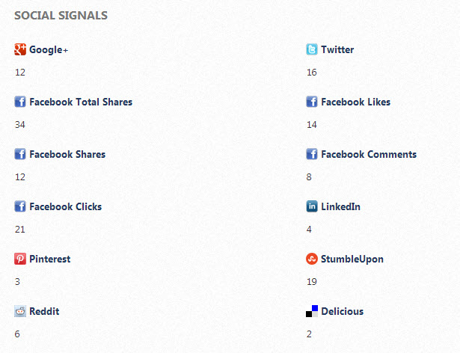Click the StumbleUpon label text
The width and height of the screenshot is (460, 353).
[352, 260]
